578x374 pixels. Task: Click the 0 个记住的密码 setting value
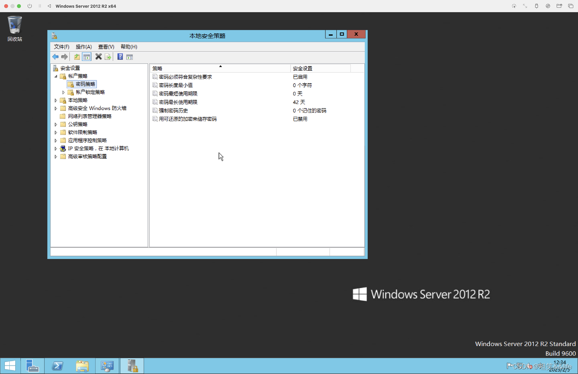pyautogui.click(x=309, y=110)
